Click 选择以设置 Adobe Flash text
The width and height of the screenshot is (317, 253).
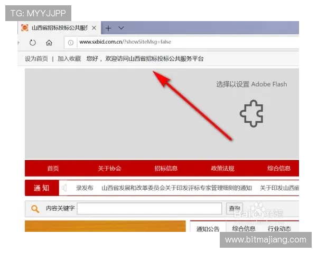251,84
